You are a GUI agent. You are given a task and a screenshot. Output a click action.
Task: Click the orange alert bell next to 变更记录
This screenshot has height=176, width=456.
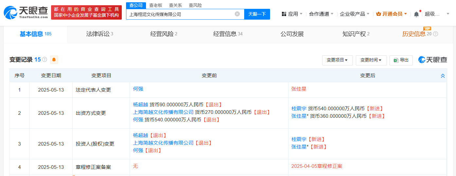click(x=54, y=60)
